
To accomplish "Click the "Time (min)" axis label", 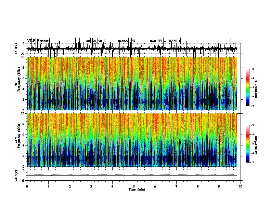I will click(137, 190).
